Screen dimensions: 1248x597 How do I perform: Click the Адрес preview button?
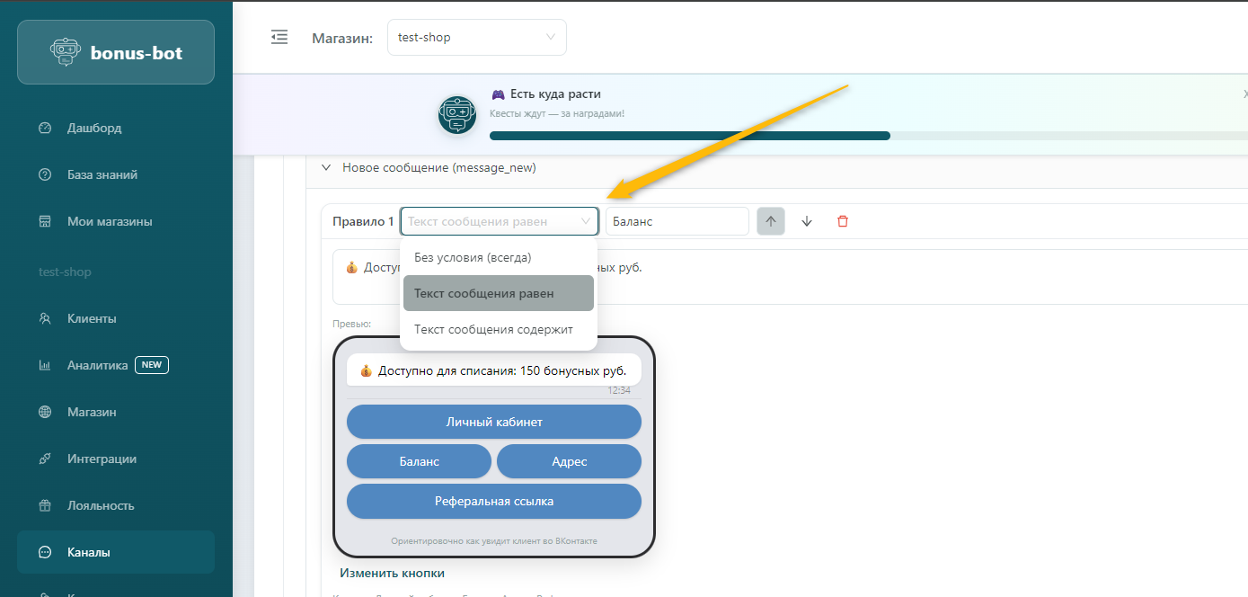pos(569,461)
